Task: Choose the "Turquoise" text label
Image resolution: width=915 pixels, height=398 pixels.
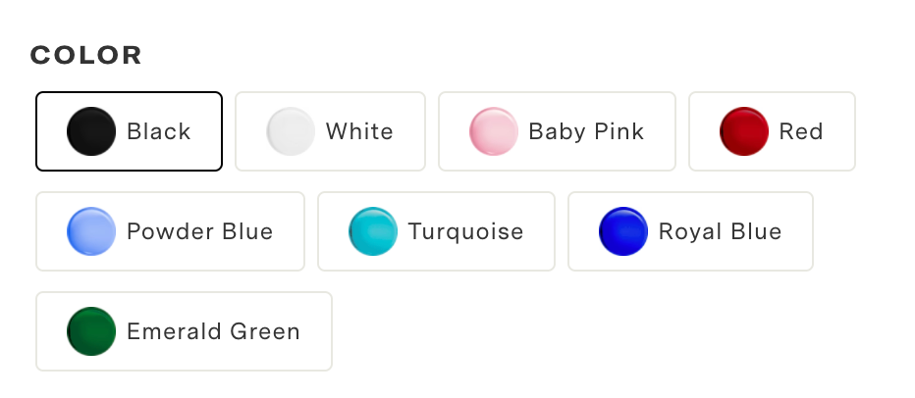Action: tap(466, 231)
